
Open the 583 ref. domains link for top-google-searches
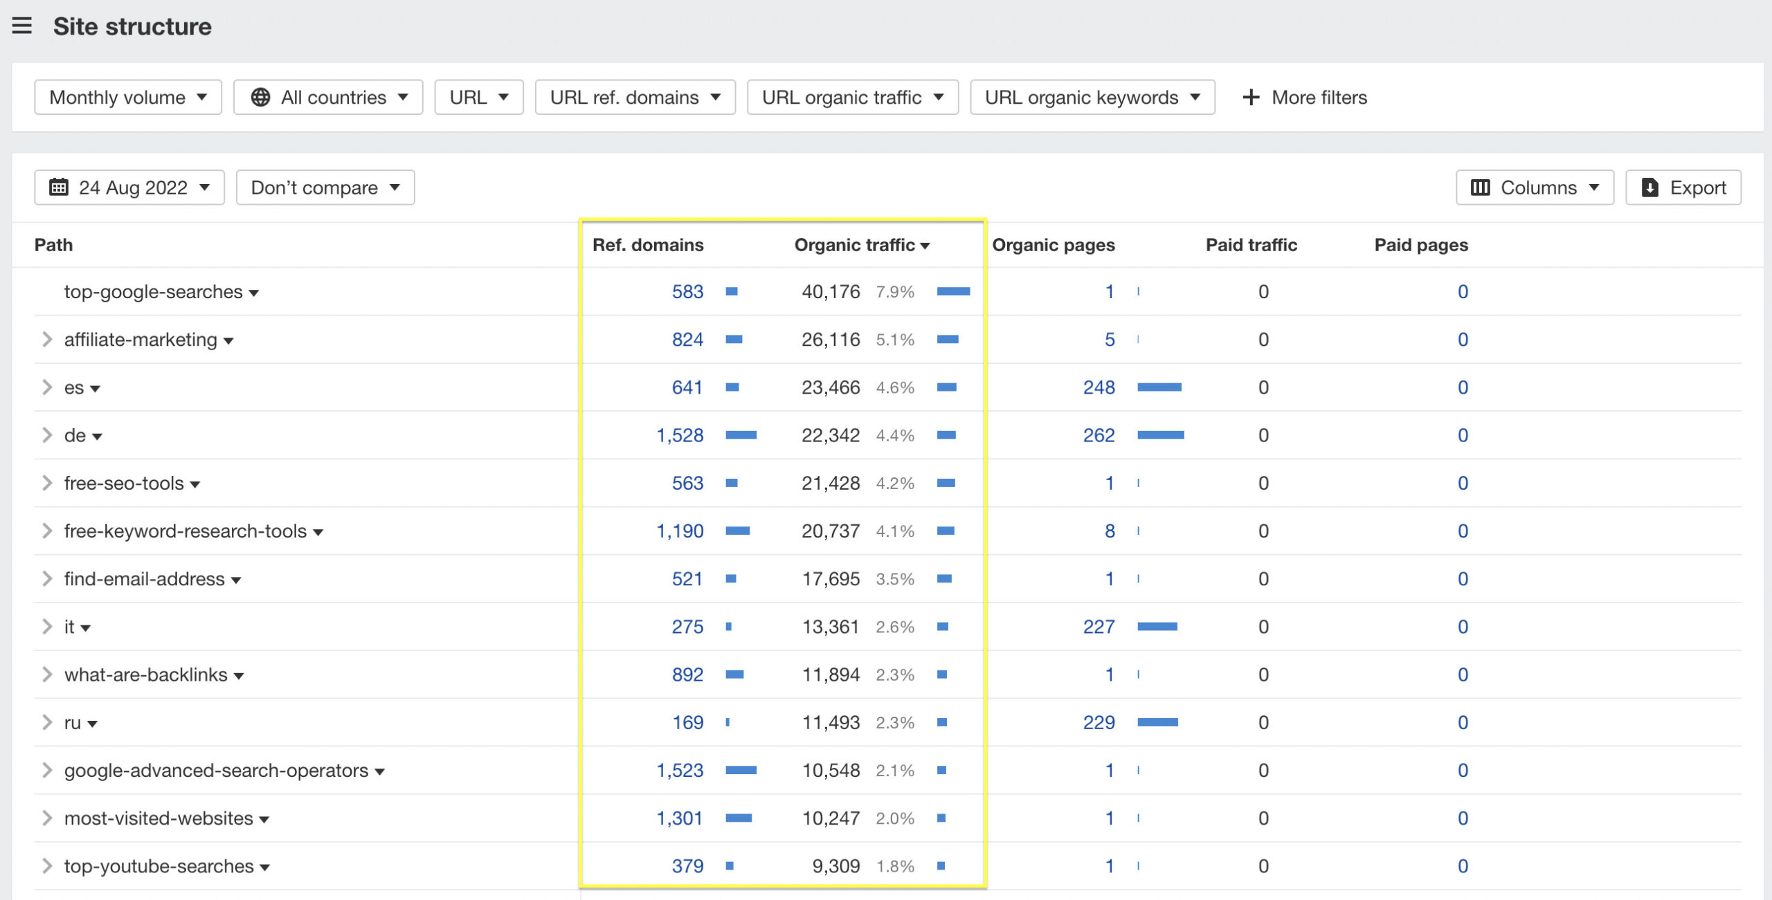pos(687,291)
